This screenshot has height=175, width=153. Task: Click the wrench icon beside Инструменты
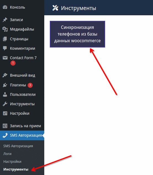pyautogui.click(x=5, y=104)
